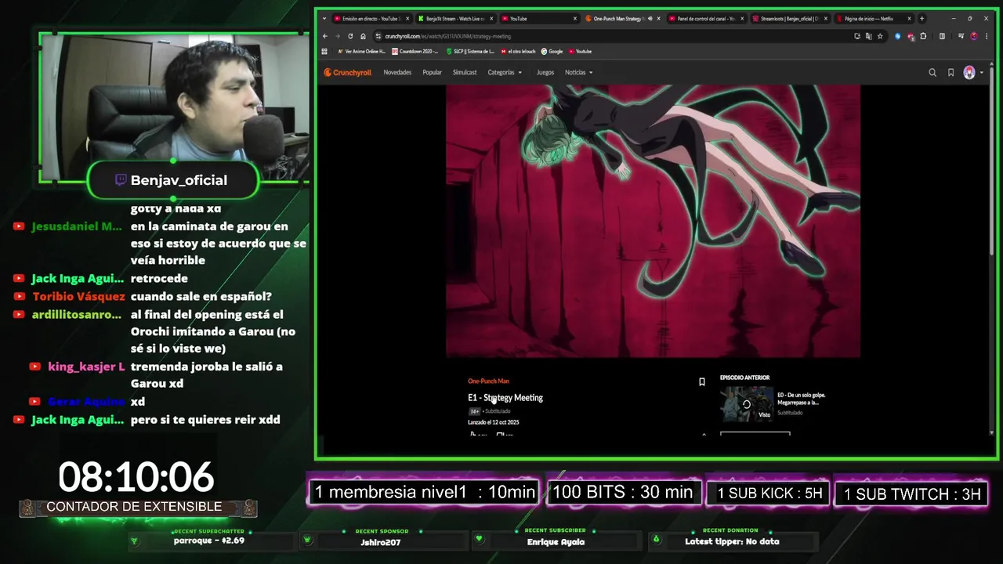Viewport: 1003px width, 564px height.
Task: Open the One-Punch Man series link
Action: 488,381
